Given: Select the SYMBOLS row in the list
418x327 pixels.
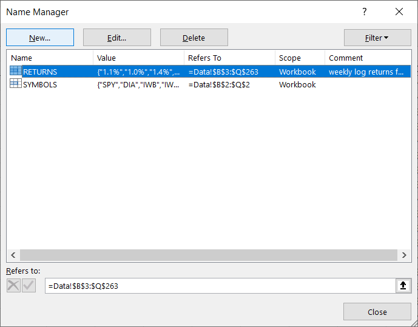Looking at the screenshot, I should [x=40, y=85].
